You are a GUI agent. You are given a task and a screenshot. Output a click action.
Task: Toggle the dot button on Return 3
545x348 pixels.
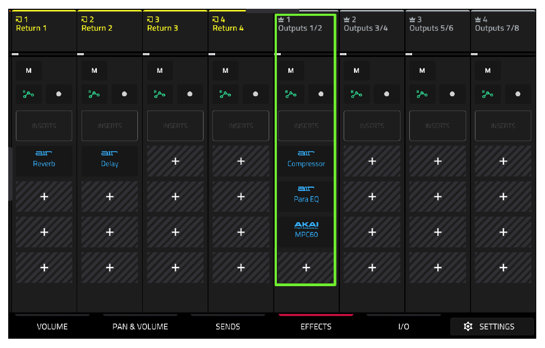190,94
